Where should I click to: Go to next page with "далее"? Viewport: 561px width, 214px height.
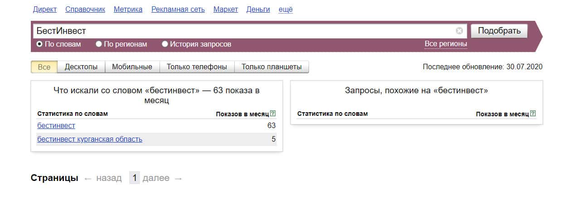point(156,178)
